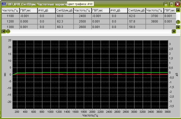Viewport: 181px width, 119px height.
Task: Click the Сиг/Шум,дБ header above 60.0
Action: [64, 11]
